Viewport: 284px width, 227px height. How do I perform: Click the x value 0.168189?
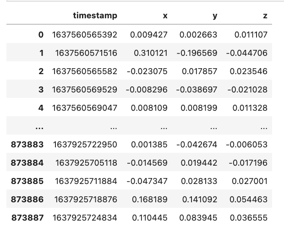click(x=150, y=199)
